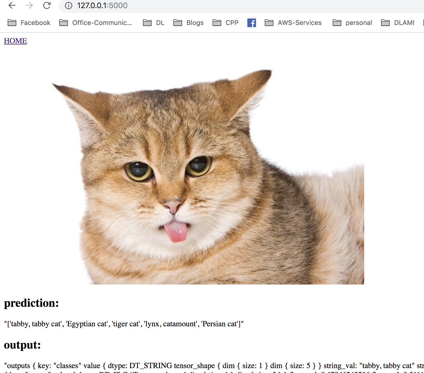
Task: Open the personal bookmarks folder
Action: (x=352, y=23)
